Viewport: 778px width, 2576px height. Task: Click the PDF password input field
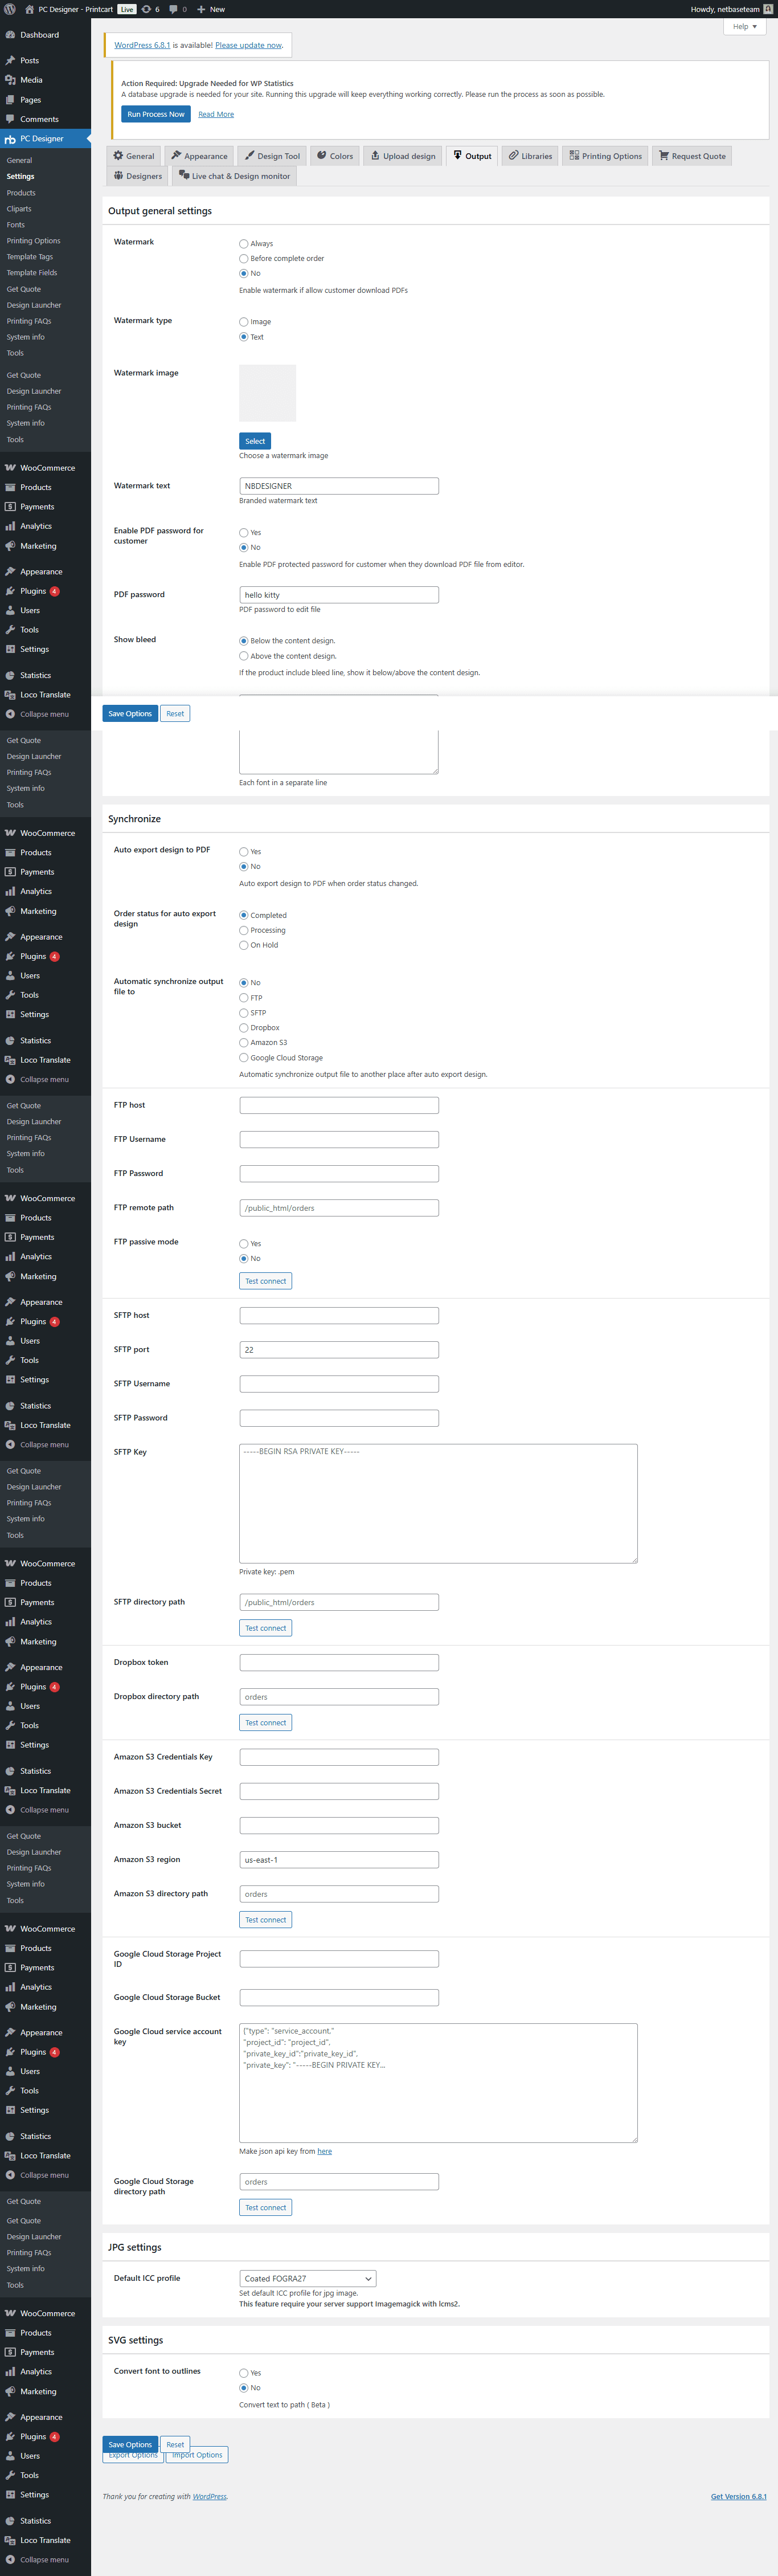pos(339,595)
